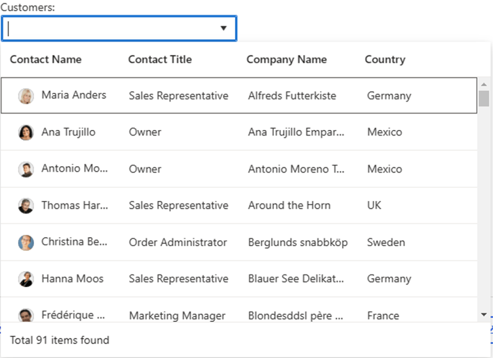Select the Around the Horn row
This screenshot has width=493, height=358.
239,206
